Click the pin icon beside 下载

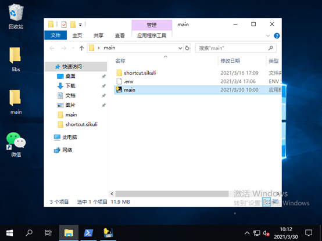[103, 86]
